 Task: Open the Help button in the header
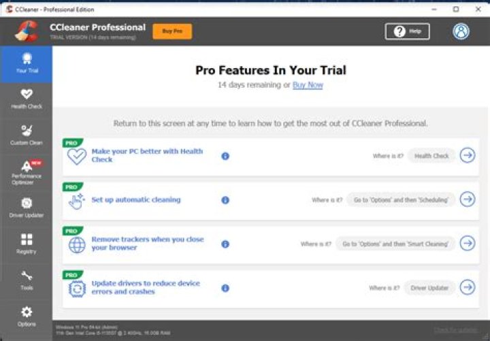tap(407, 31)
